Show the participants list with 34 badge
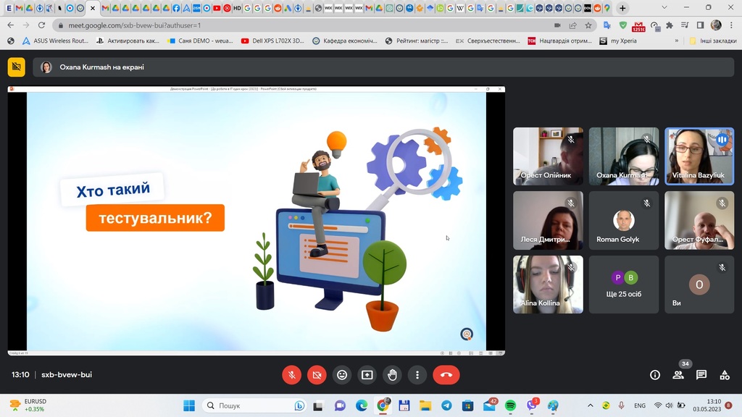Viewport: 742px width, 417px height. click(678, 375)
